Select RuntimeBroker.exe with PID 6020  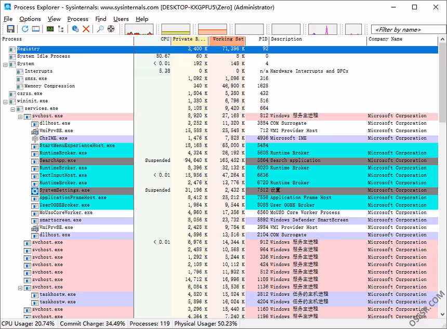point(219,168)
